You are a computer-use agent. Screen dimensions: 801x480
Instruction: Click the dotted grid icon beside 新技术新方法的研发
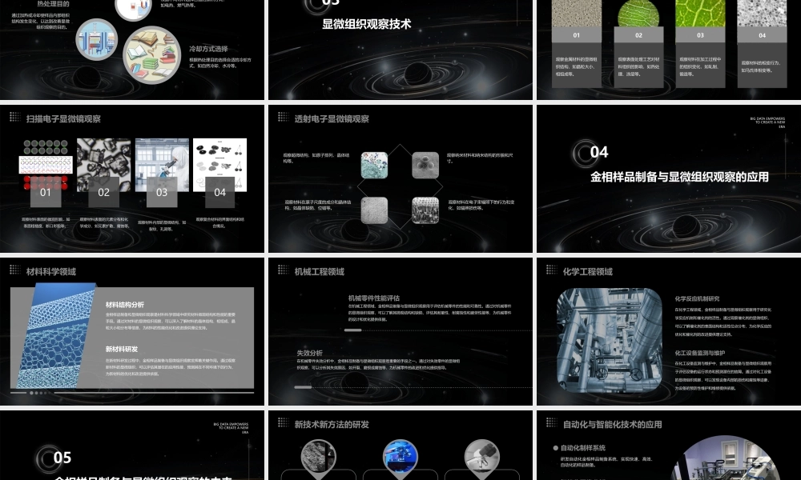point(282,424)
